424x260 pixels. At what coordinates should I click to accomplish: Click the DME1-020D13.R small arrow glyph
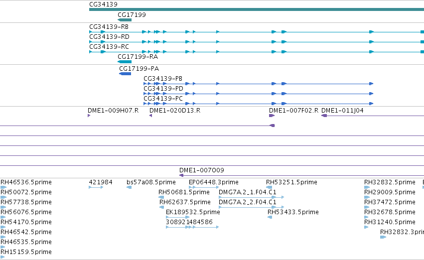click(x=150, y=116)
